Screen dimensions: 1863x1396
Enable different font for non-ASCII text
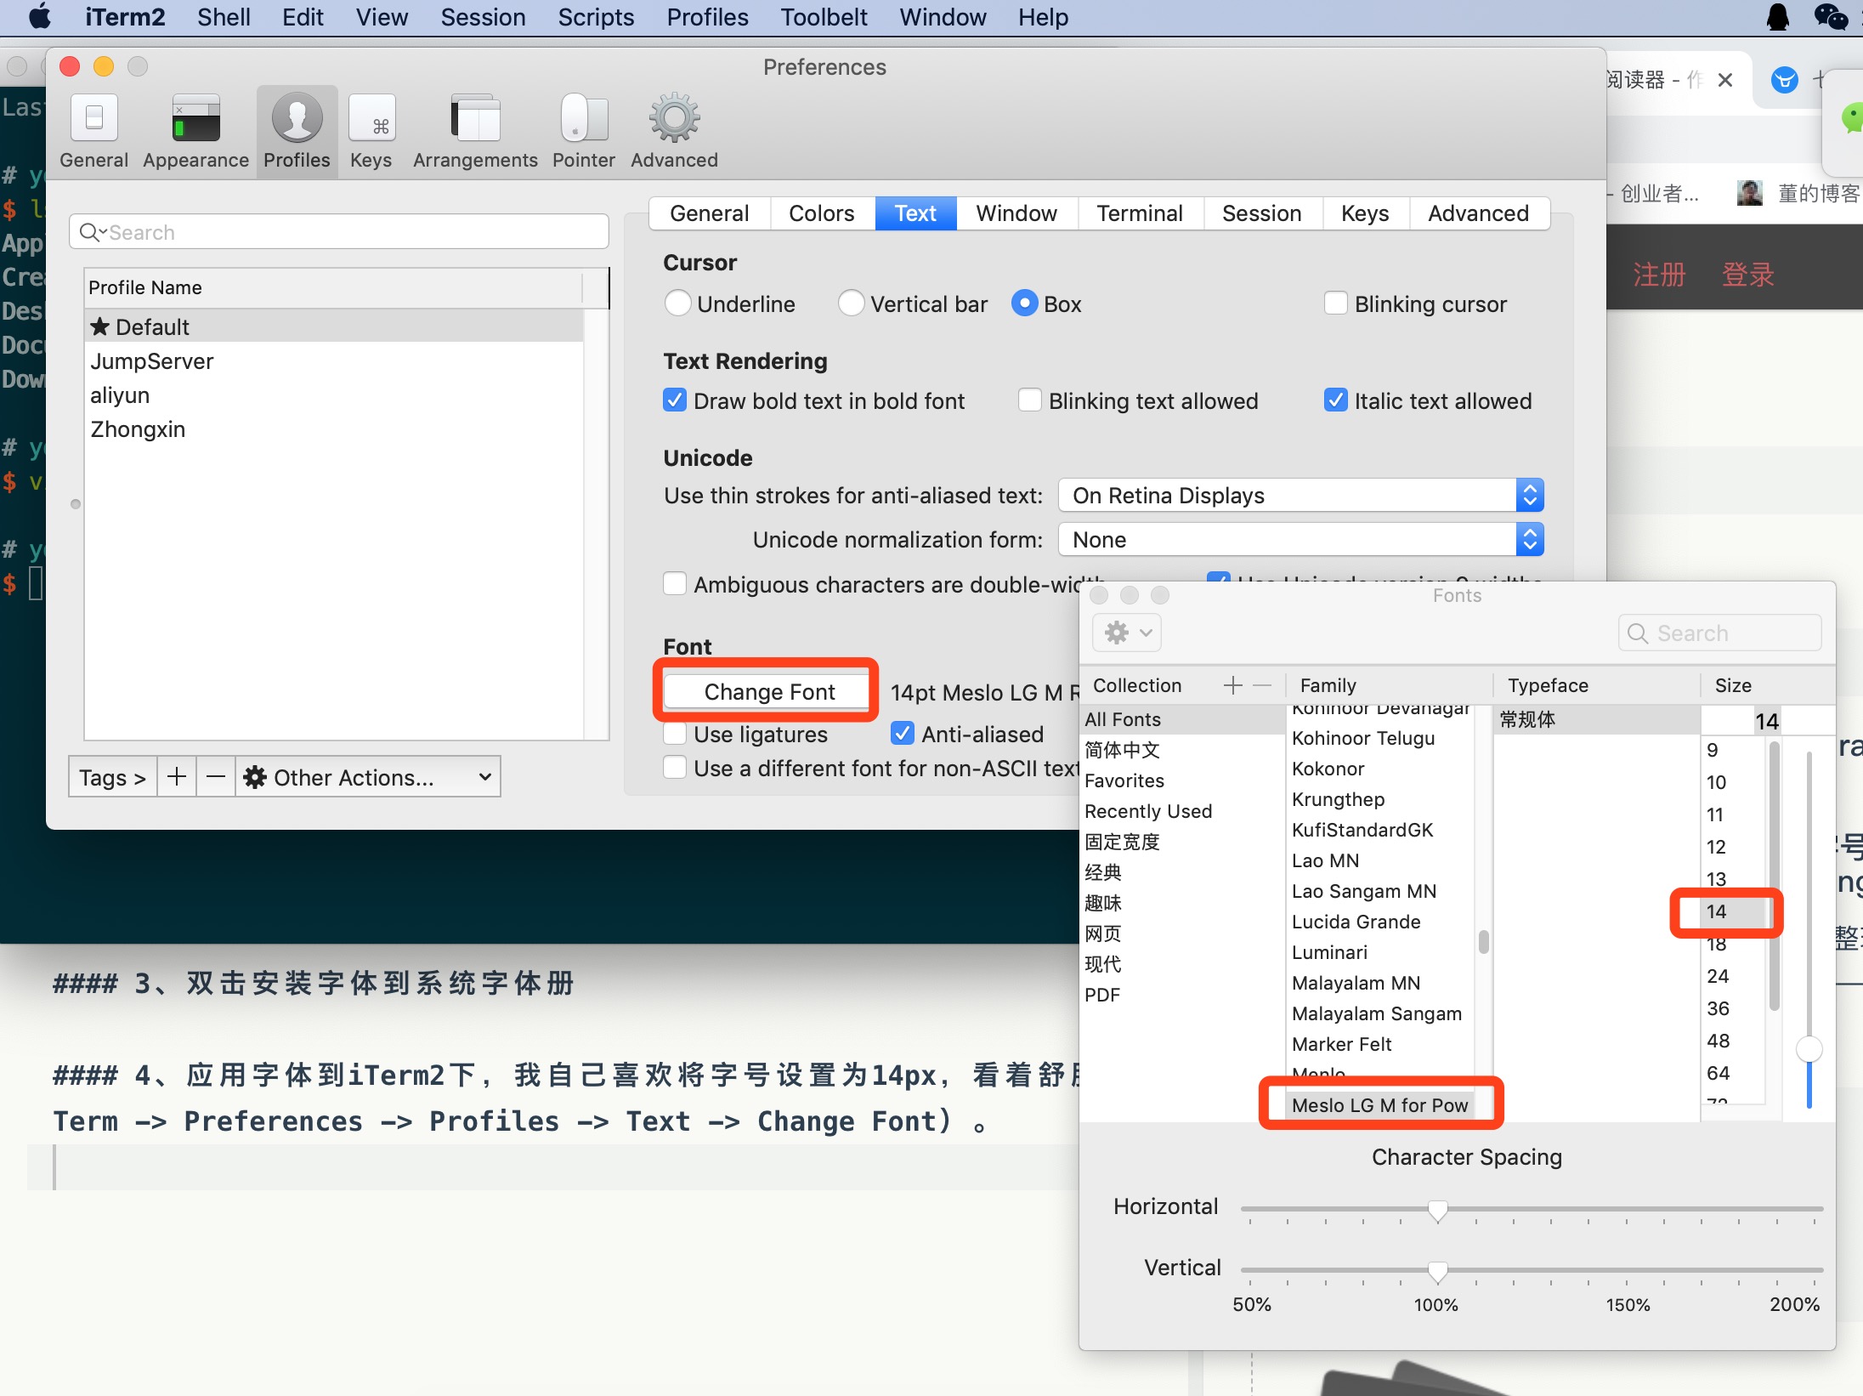pyautogui.click(x=674, y=768)
